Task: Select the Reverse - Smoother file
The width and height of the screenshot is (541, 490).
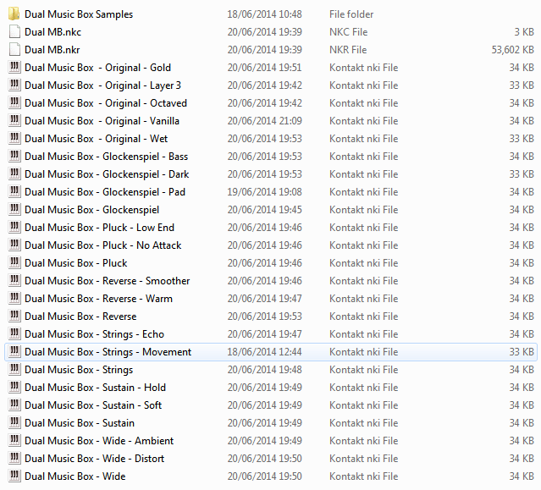Action: point(107,281)
